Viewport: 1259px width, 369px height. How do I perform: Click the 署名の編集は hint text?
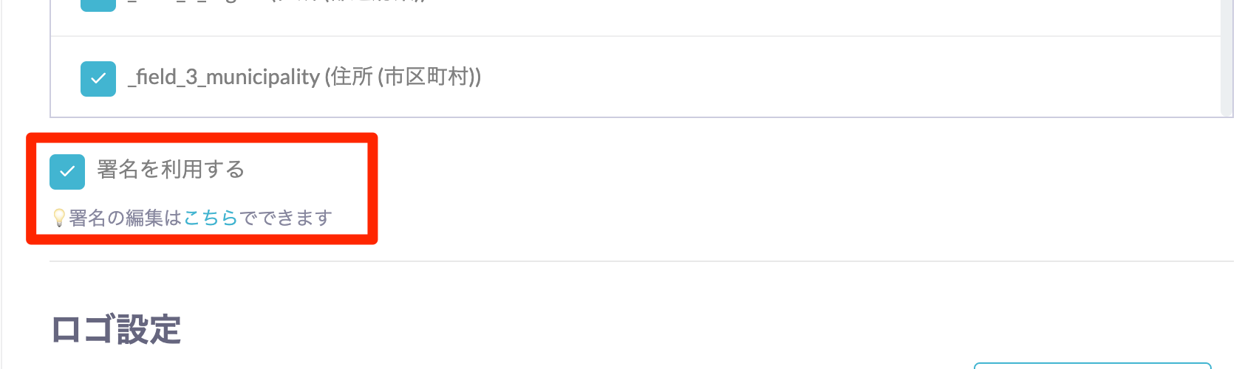126,218
